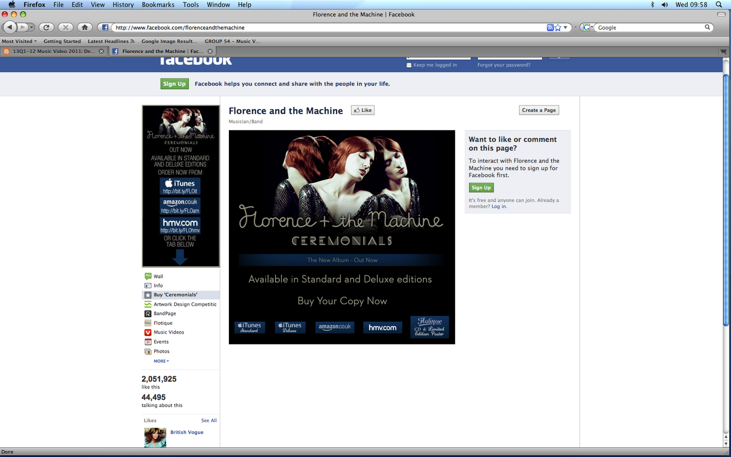Click the hmv.com logo in the banner
The height and width of the screenshot is (457, 731).
(383, 327)
